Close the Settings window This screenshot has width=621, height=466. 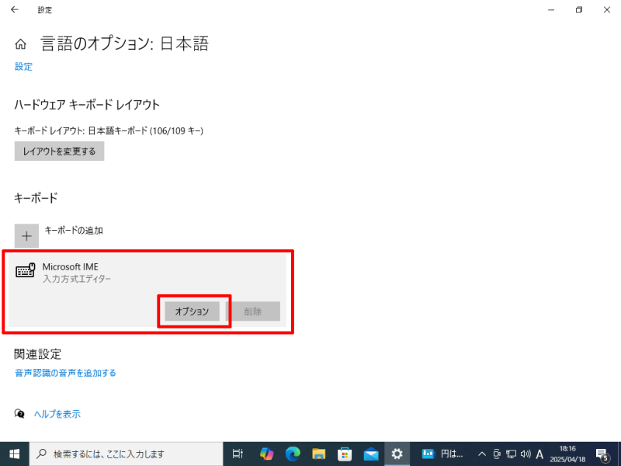(x=607, y=10)
